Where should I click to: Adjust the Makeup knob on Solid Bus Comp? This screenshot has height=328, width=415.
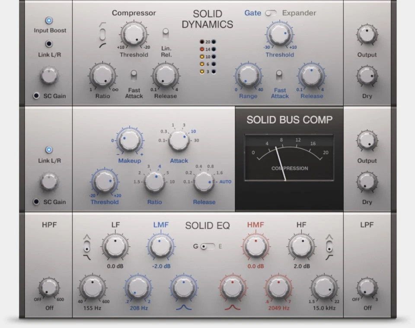click(129, 140)
